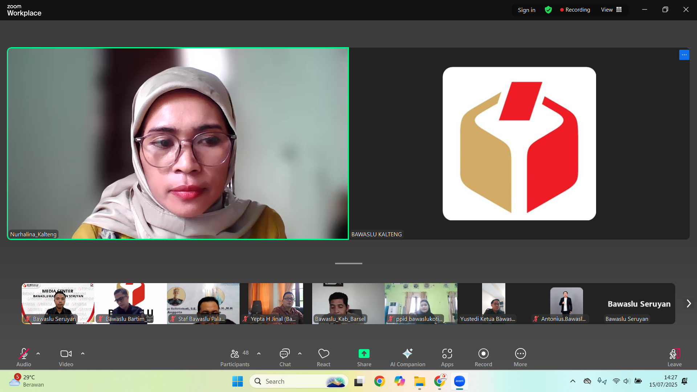The height and width of the screenshot is (392, 697).
Task: Select the Yustedi Ketua Bawas... thumbnail
Action: tap(494, 303)
